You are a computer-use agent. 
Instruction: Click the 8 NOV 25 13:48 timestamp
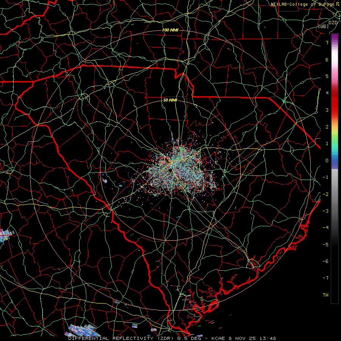pos(252,338)
